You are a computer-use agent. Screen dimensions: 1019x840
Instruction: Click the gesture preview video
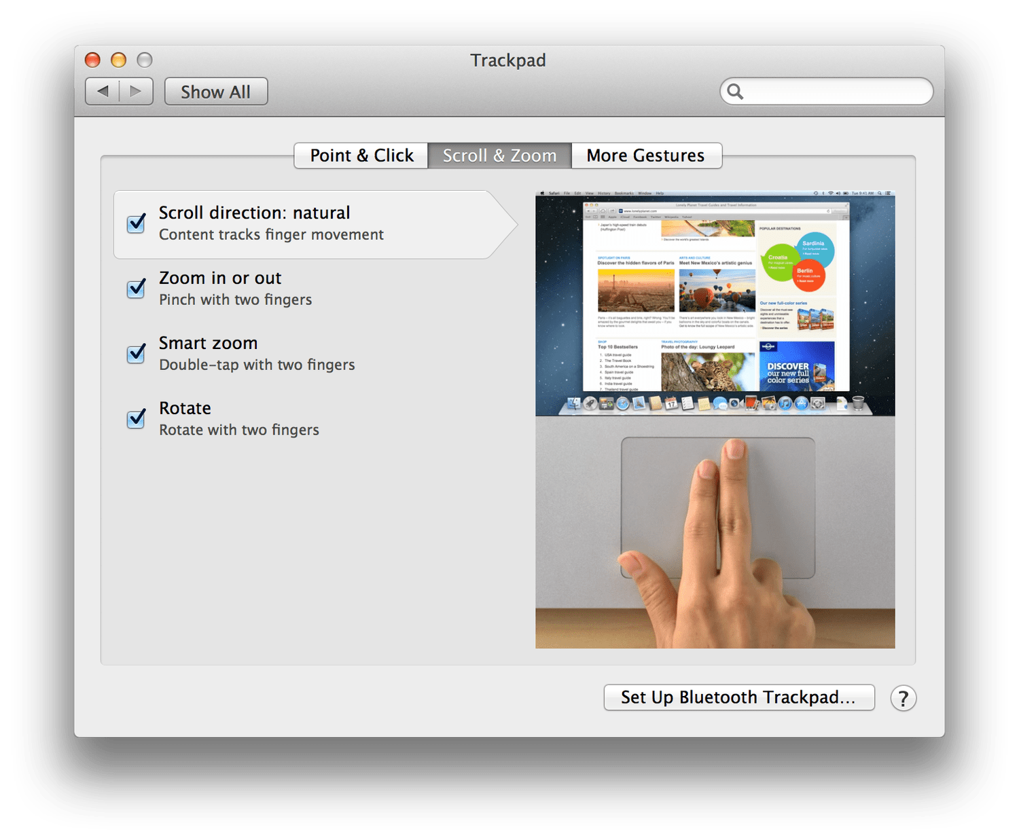(715, 420)
